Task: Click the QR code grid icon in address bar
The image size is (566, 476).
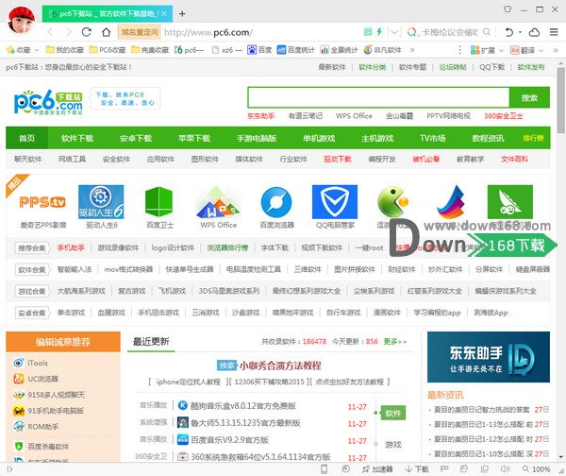Action: pos(368,32)
